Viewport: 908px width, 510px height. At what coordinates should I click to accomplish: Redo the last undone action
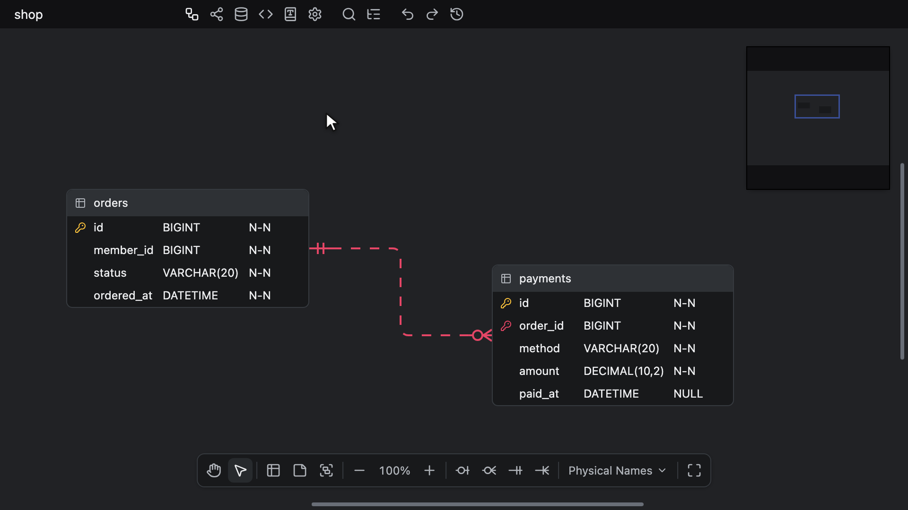pos(432,14)
